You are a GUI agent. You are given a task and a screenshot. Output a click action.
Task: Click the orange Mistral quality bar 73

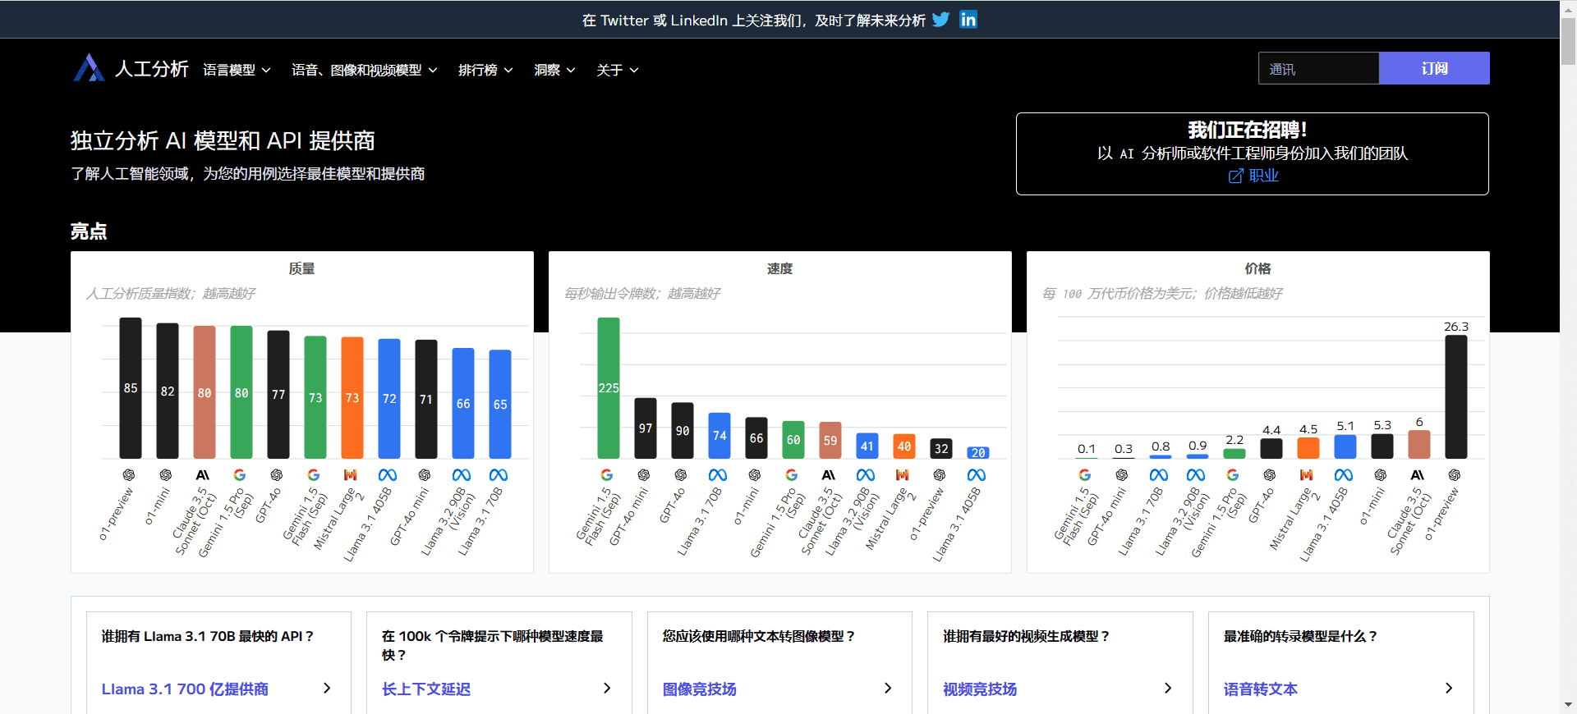pyautogui.click(x=352, y=397)
